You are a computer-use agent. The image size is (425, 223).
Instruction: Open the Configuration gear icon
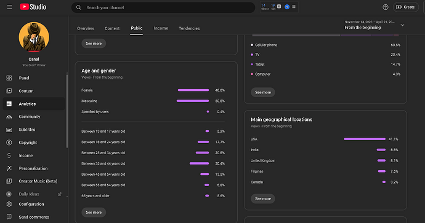pyautogui.click(x=9, y=204)
